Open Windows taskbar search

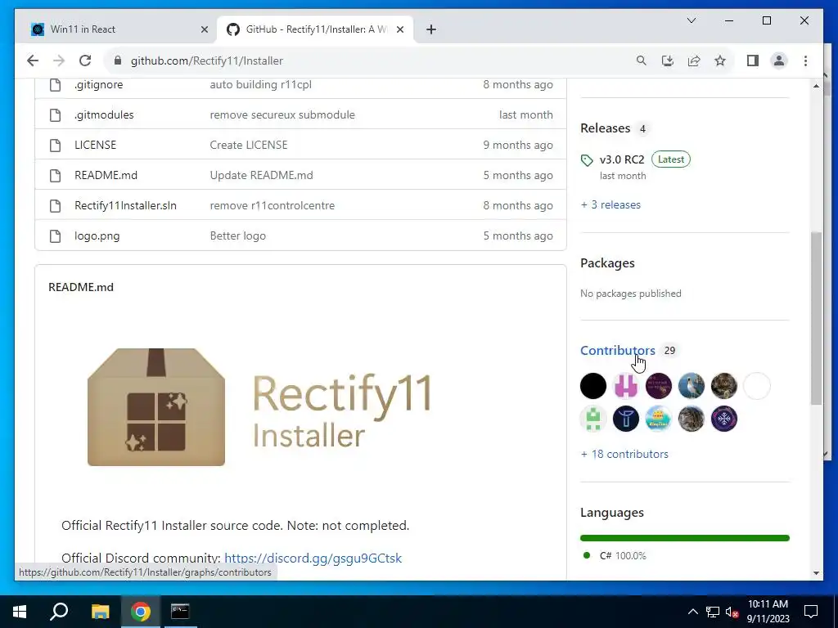coord(59,612)
